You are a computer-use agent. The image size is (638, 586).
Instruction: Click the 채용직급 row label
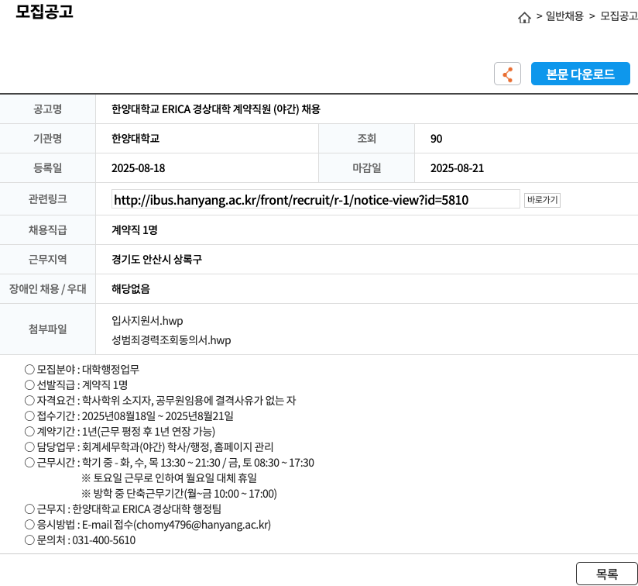pyautogui.click(x=47, y=229)
